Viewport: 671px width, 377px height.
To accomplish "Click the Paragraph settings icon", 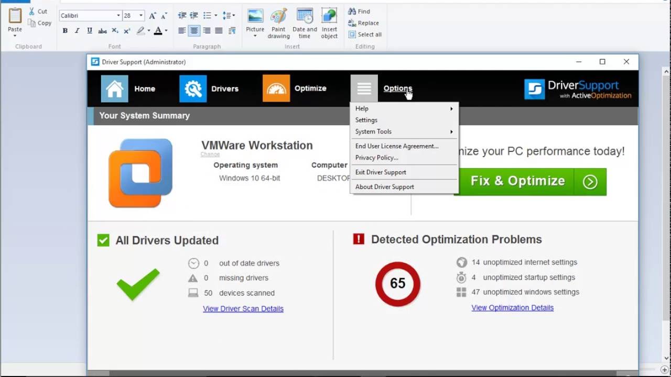I will pyautogui.click(x=232, y=31).
